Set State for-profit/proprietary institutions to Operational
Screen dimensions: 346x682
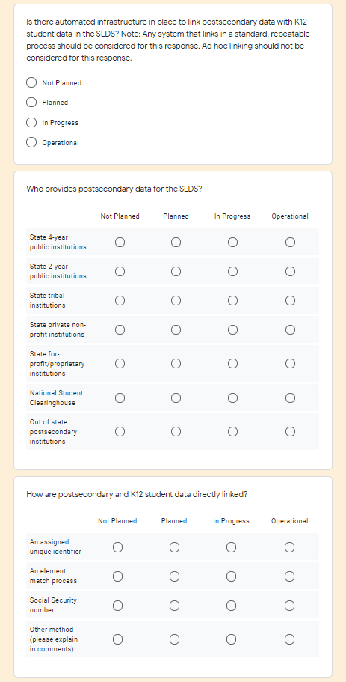click(x=290, y=363)
